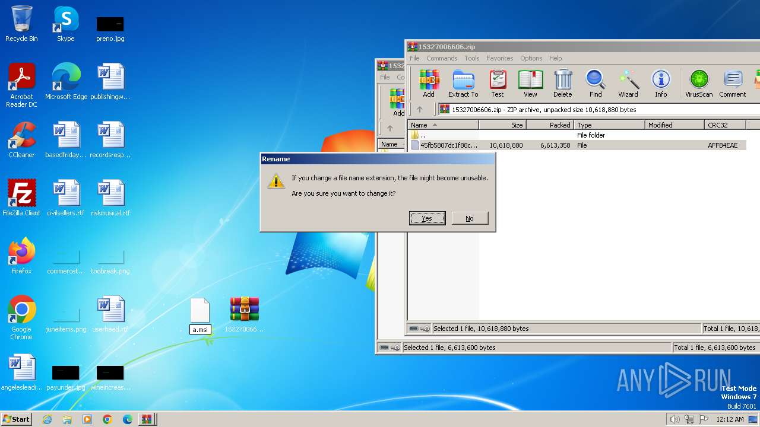Open FileZilla Client shortcut
Image resolution: width=760 pixels, height=427 pixels.
[21, 198]
